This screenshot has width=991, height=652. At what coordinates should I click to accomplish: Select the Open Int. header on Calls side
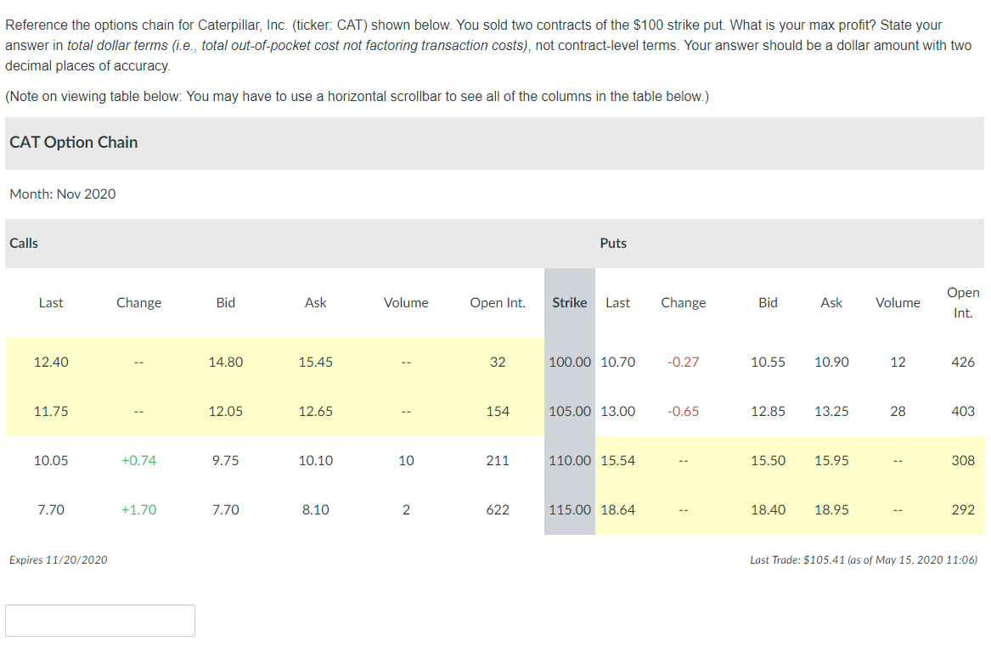[x=498, y=302]
